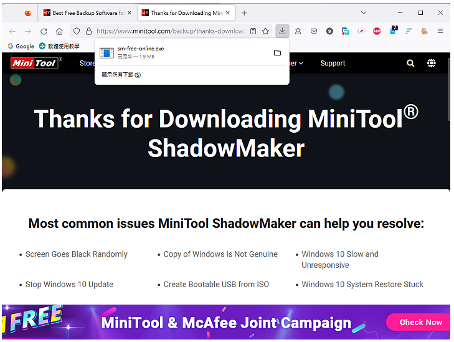Open the green stripes extension icon
The image size is (454, 342).
409,31
